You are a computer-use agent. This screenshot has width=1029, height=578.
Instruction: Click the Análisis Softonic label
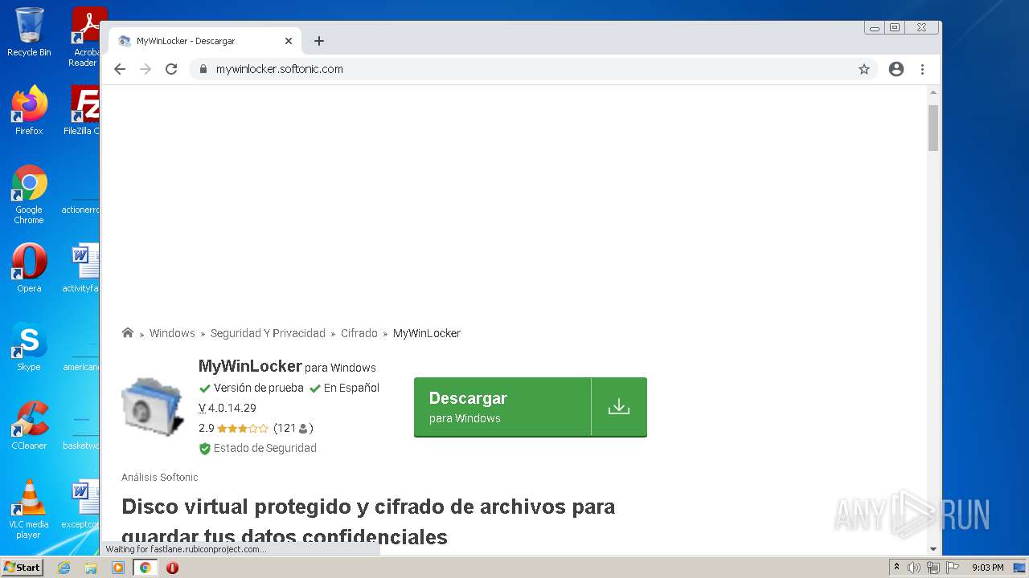tap(159, 477)
